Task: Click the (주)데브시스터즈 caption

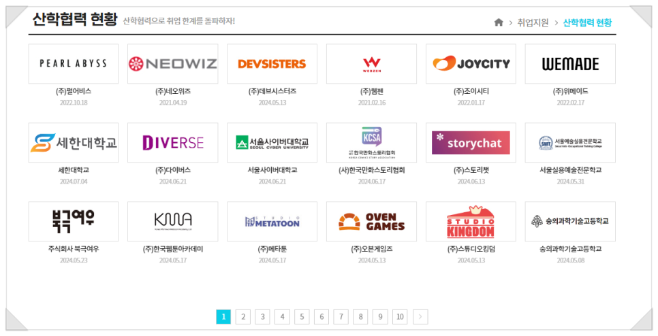Action: coord(272,91)
